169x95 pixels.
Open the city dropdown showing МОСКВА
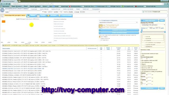click(x=90, y=12)
